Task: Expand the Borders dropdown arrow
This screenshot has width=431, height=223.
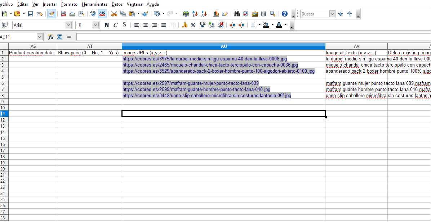Action: tap(259, 25)
